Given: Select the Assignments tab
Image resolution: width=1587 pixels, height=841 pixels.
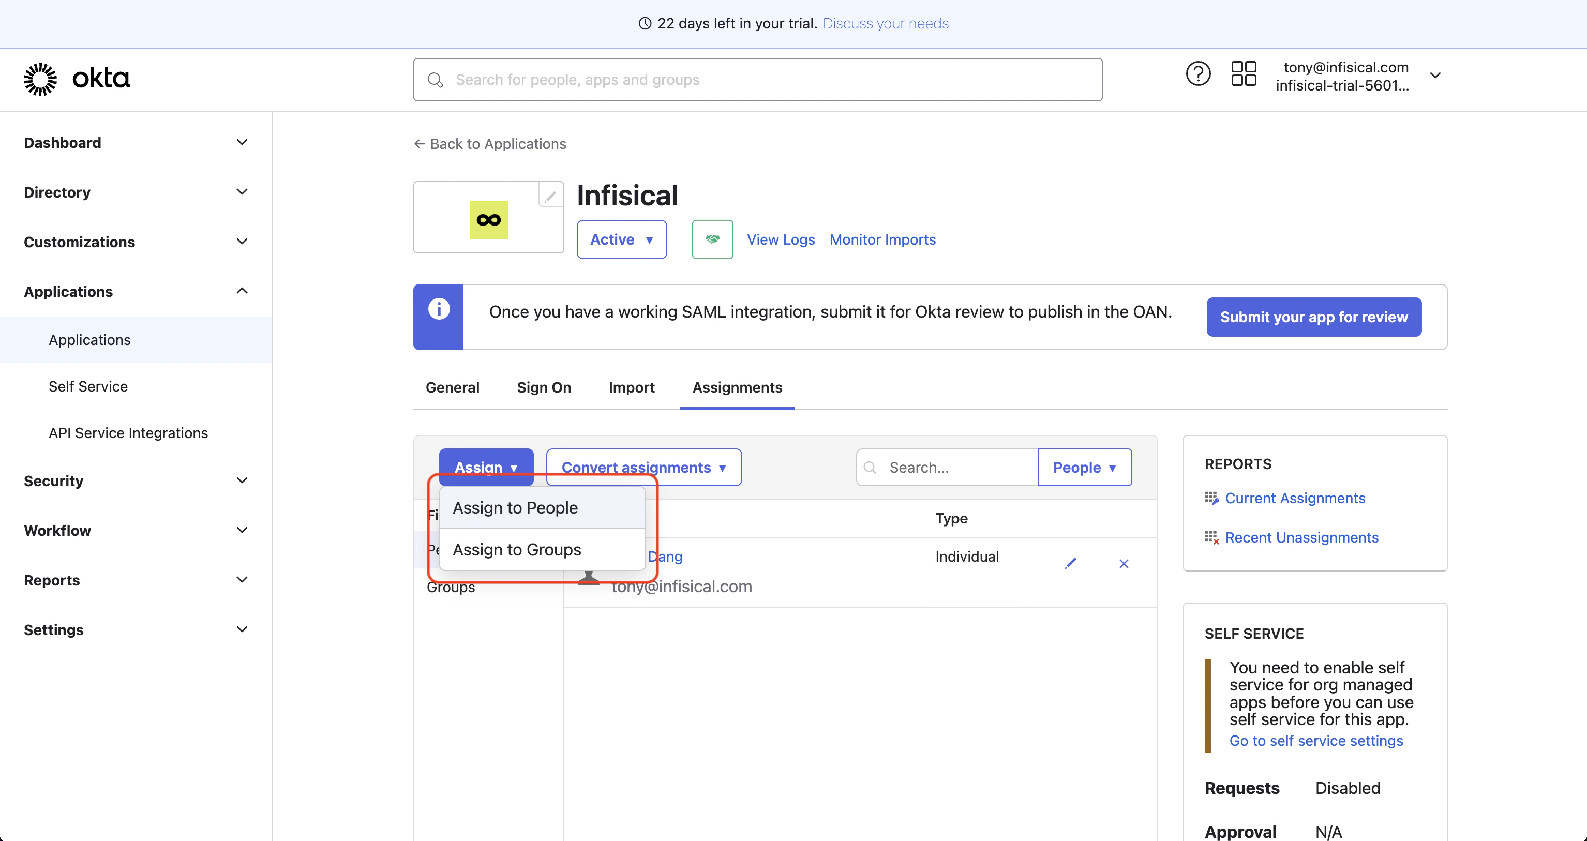Looking at the screenshot, I should click(x=738, y=387).
